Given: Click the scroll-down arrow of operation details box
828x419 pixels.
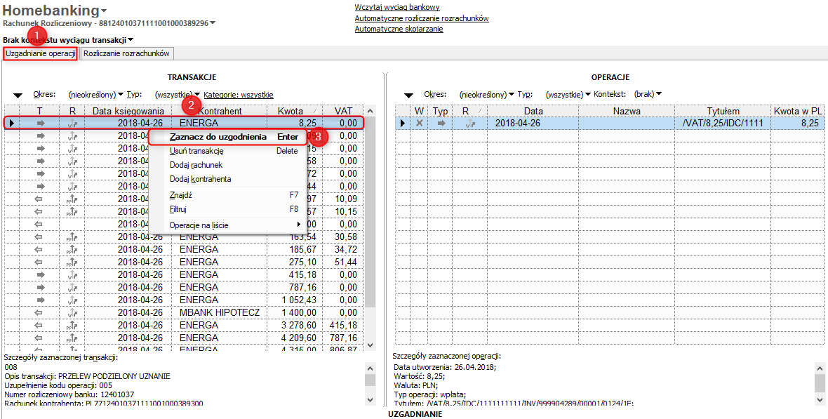Looking at the screenshot, I should pyautogui.click(x=818, y=399).
